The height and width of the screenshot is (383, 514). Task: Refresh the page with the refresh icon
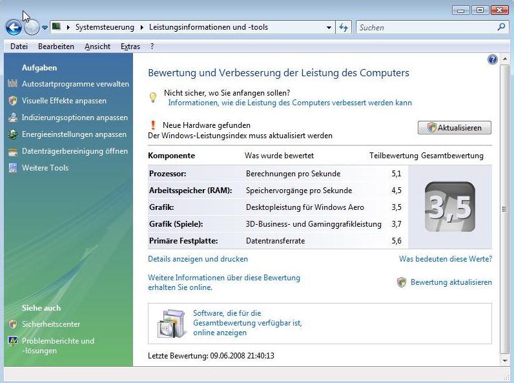pyautogui.click(x=344, y=28)
